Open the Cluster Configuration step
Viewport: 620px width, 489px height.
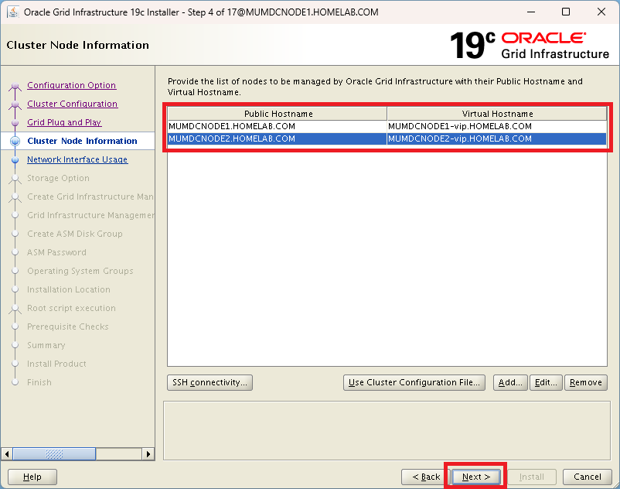click(72, 104)
